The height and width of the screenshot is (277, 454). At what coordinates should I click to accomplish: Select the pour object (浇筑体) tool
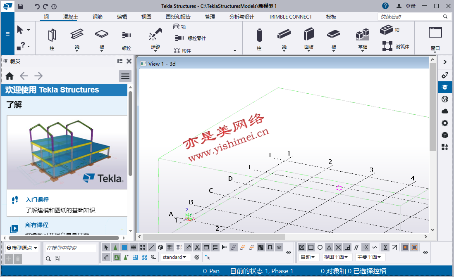pyautogui.click(x=396, y=46)
